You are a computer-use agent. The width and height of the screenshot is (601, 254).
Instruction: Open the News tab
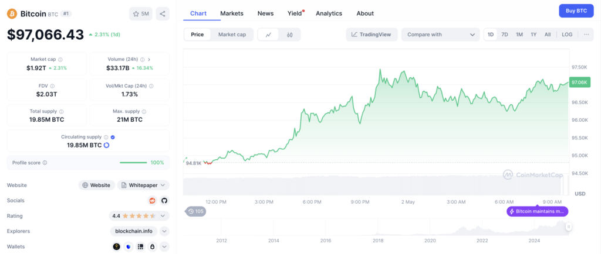point(266,13)
